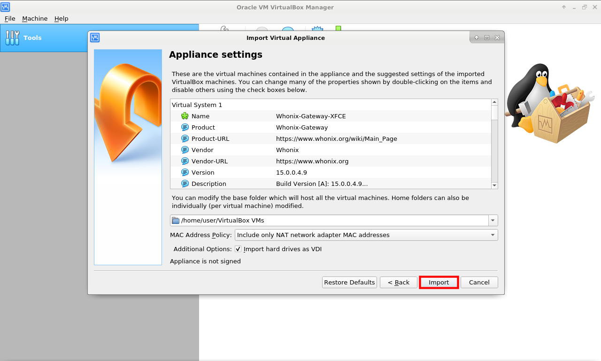Open the File menu
This screenshot has width=601, height=361.
click(x=10, y=18)
